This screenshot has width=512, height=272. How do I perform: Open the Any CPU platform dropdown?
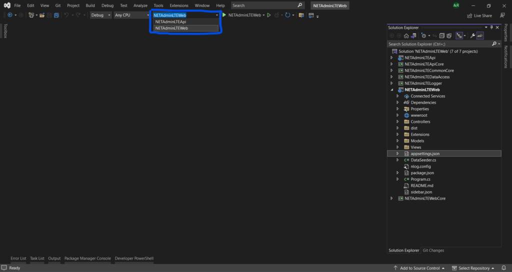coord(131,15)
